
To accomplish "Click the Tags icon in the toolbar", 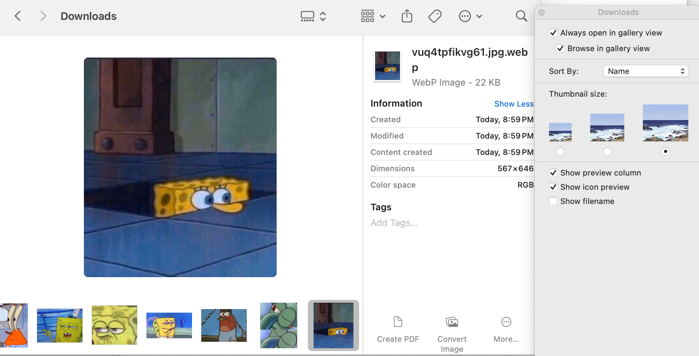I will (435, 16).
